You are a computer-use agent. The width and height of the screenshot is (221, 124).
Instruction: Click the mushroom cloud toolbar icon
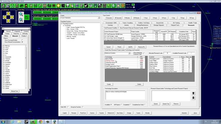[68, 6]
